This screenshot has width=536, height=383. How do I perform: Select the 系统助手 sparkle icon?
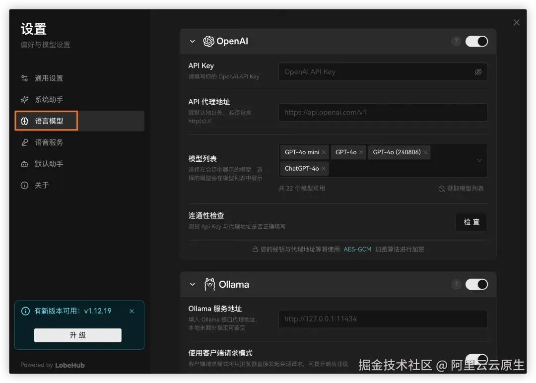(x=25, y=99)
